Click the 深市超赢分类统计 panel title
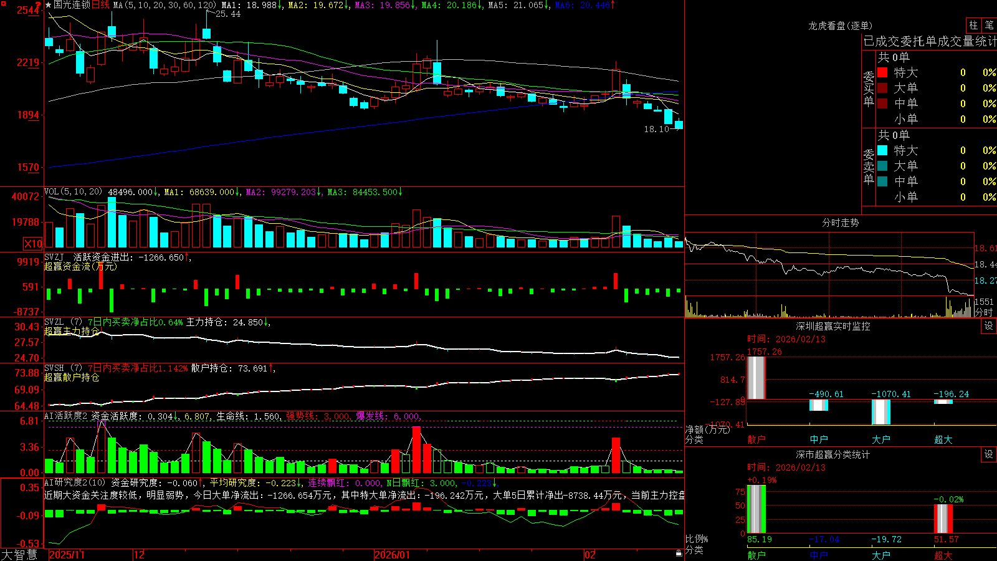The image size is (997, 561). pos(833,454)
